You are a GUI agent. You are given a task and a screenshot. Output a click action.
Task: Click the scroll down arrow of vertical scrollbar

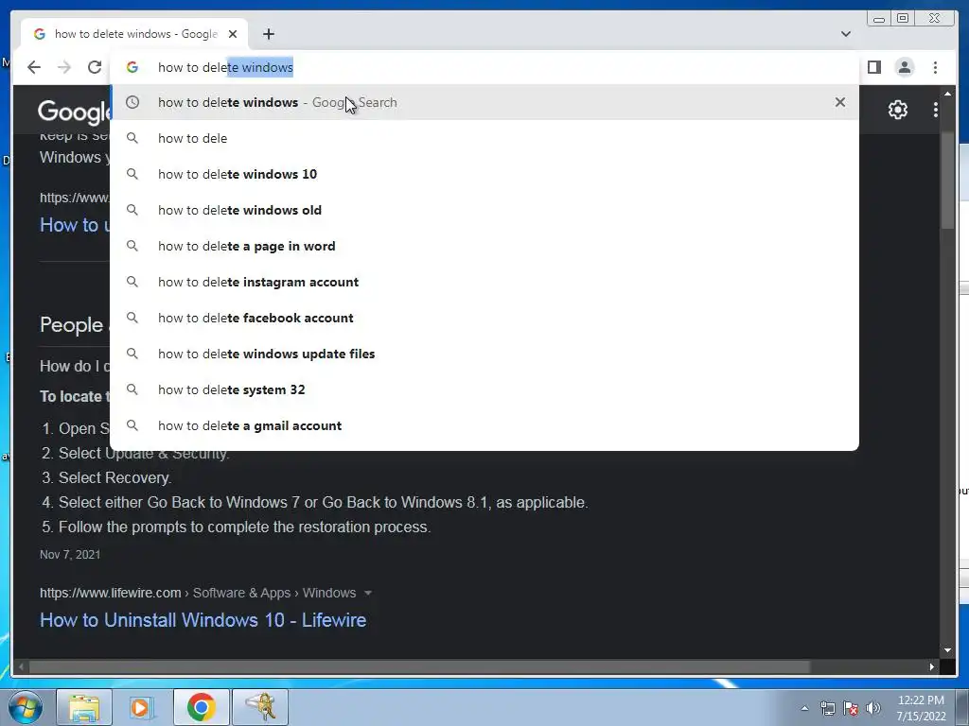(947, 650)
